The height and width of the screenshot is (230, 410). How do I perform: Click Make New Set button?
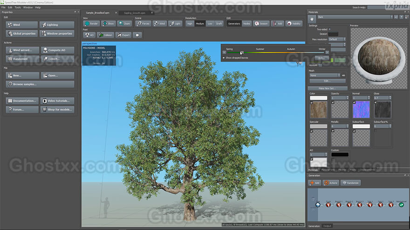pyautogui.click(x=328, y=88)
